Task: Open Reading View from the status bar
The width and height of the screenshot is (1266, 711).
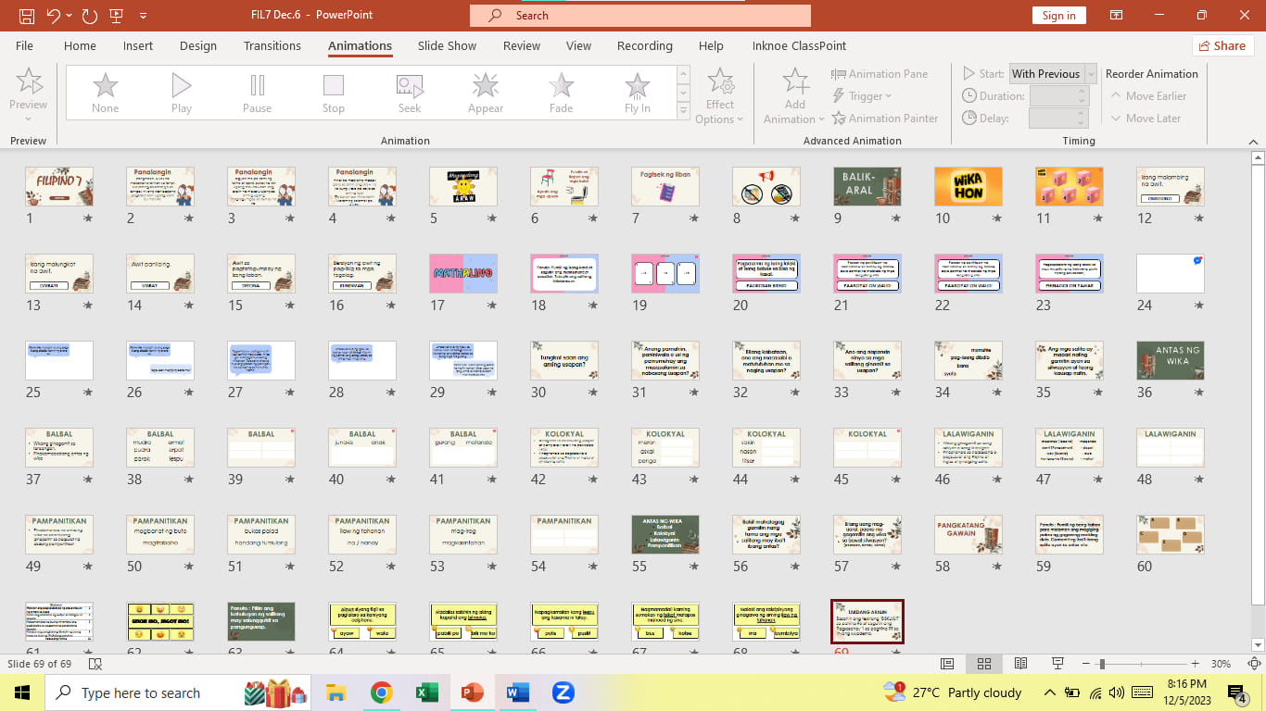Action: (x=1020, y=664)
